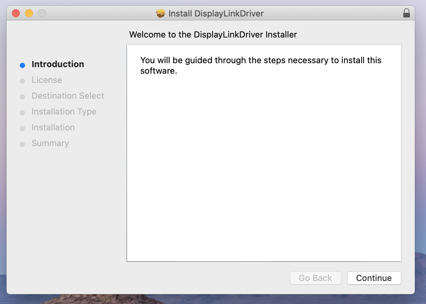The height and width of the screenshot is (304, 426).
Task: Click the guided steps introduction paragraph
Action: coord(261,65)
